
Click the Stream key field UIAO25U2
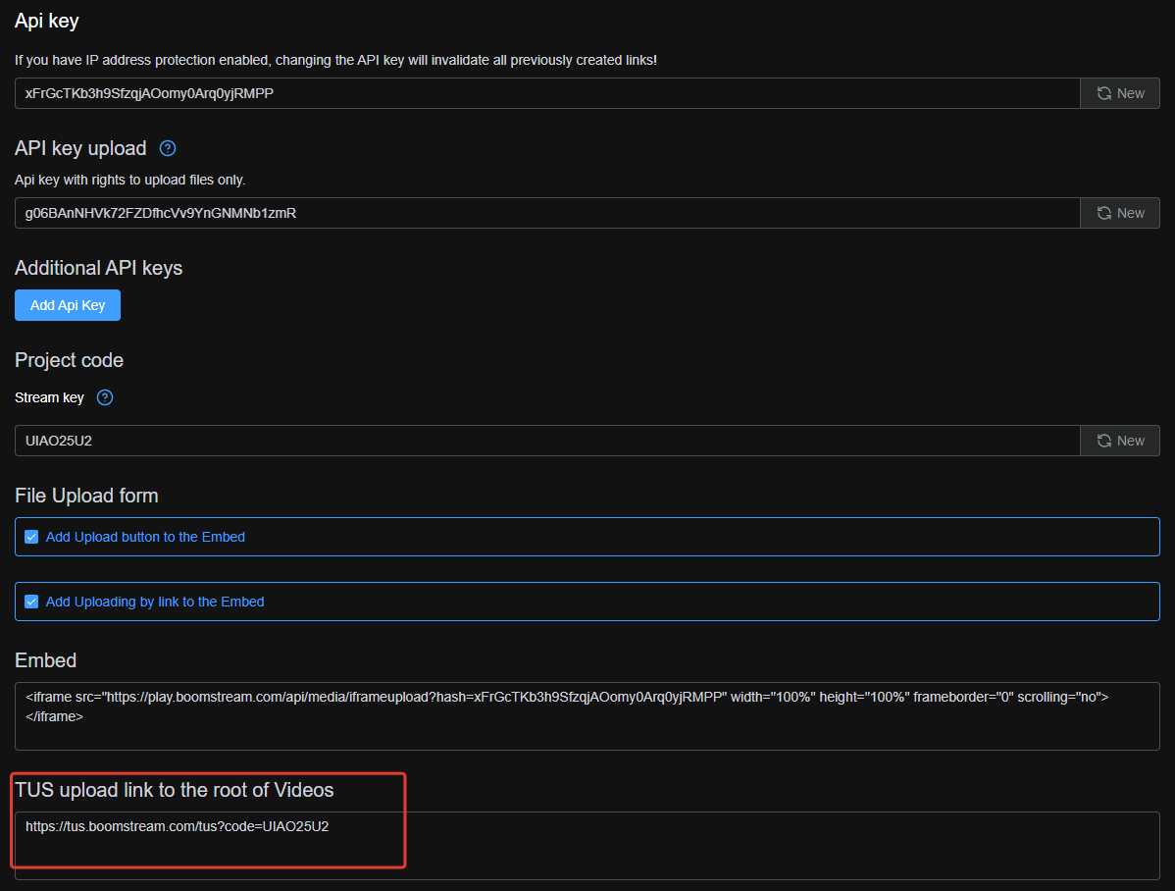547,441
